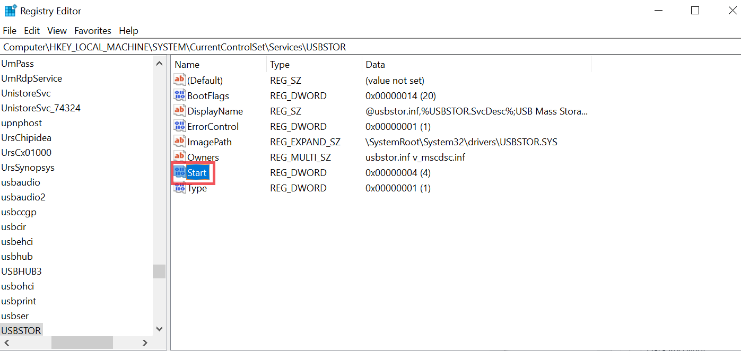This screenshot has width=741, height=351.
Task: Click the ImagePath data USBSTOR.SYS path
Action: coord(461,142)
